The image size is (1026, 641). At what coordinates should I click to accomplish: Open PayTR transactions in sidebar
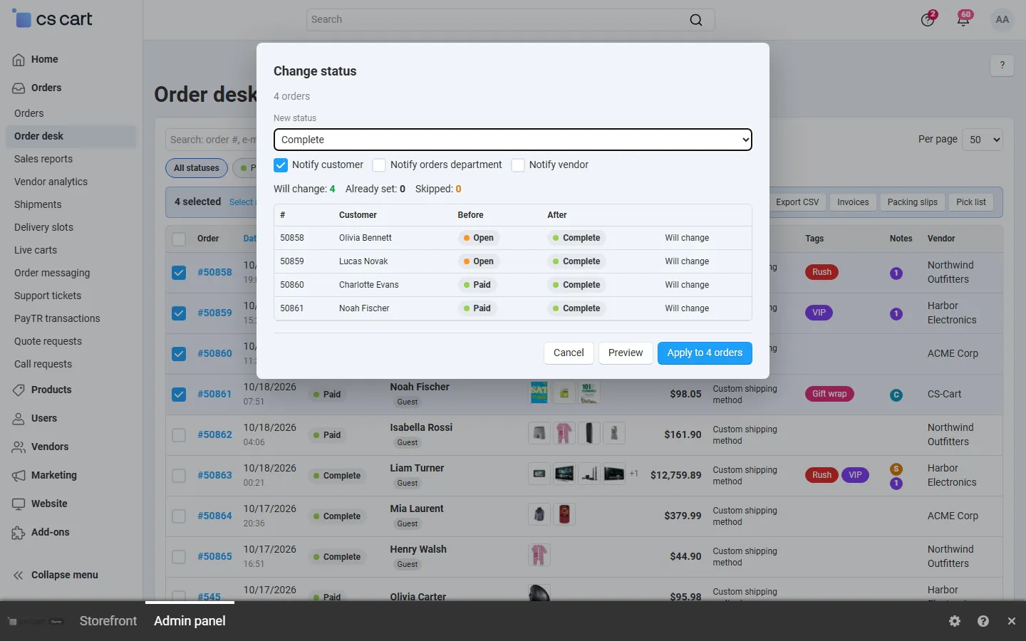click(57, 318)
